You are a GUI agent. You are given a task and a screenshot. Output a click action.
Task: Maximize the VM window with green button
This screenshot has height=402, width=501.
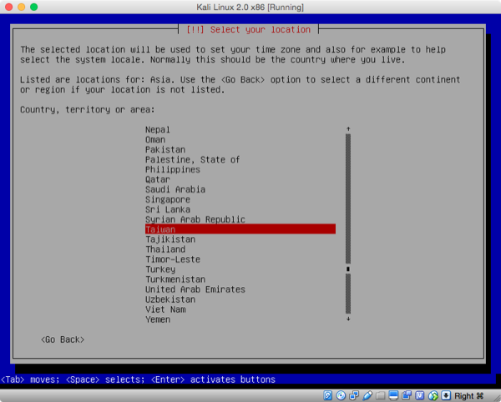[x=34, y=7]
